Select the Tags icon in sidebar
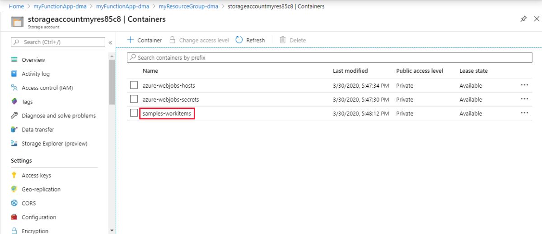This screenshot has width=542, height=234. [x=14, y=102]
